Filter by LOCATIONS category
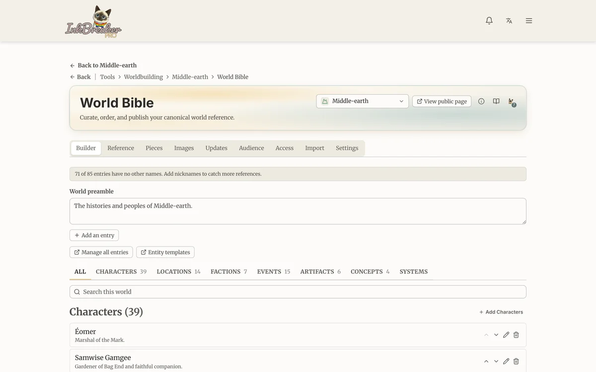596x372 pixels. coord(178,272)
